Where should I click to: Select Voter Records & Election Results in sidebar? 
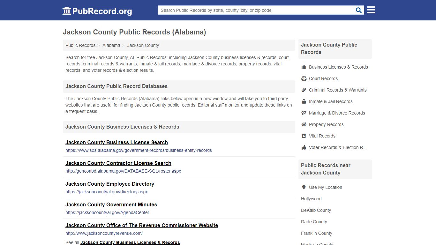pyautogui.click(x=338, y=147)
